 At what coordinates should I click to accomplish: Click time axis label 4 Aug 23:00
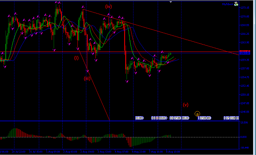point(139,152)
